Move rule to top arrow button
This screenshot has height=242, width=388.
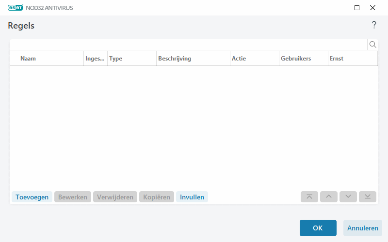309,197
